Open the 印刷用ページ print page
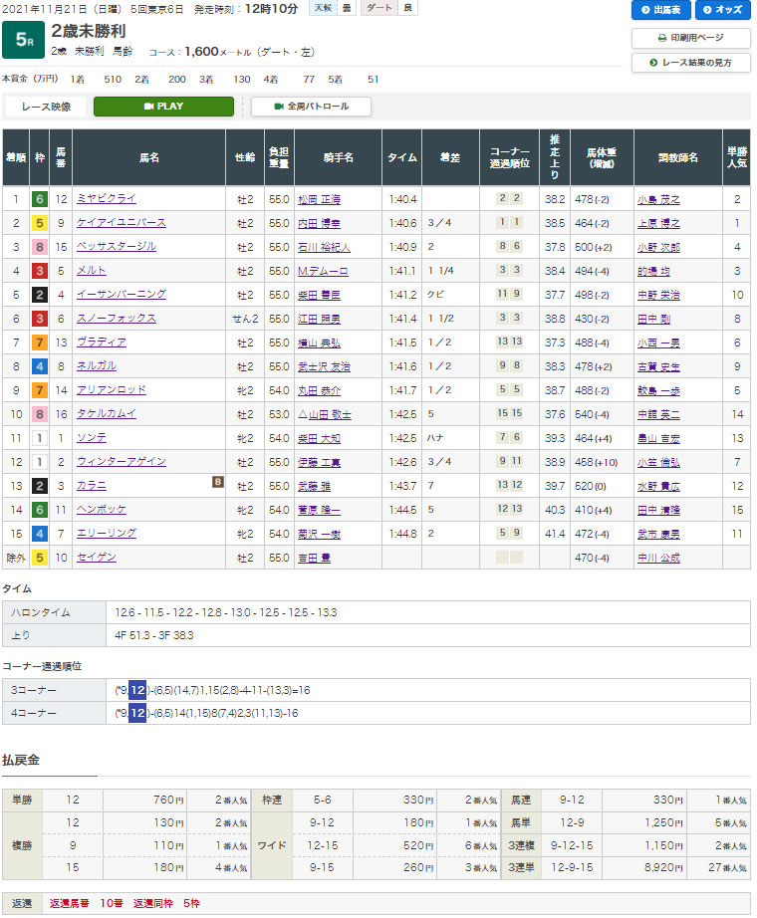The height and width of the screenshot is (918, 757). [x=691, y=38]
